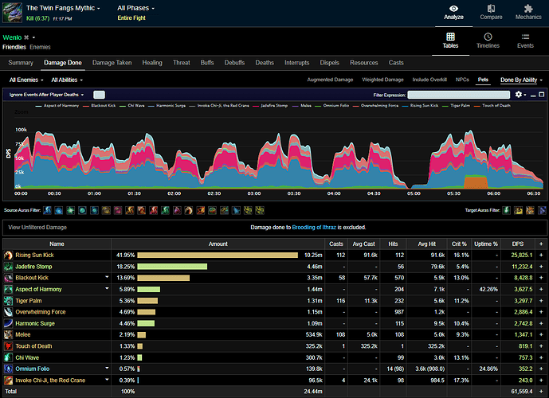Expand the Blackout Kick row arrow
Screen dimensions: 549x398
coord(107,277)
